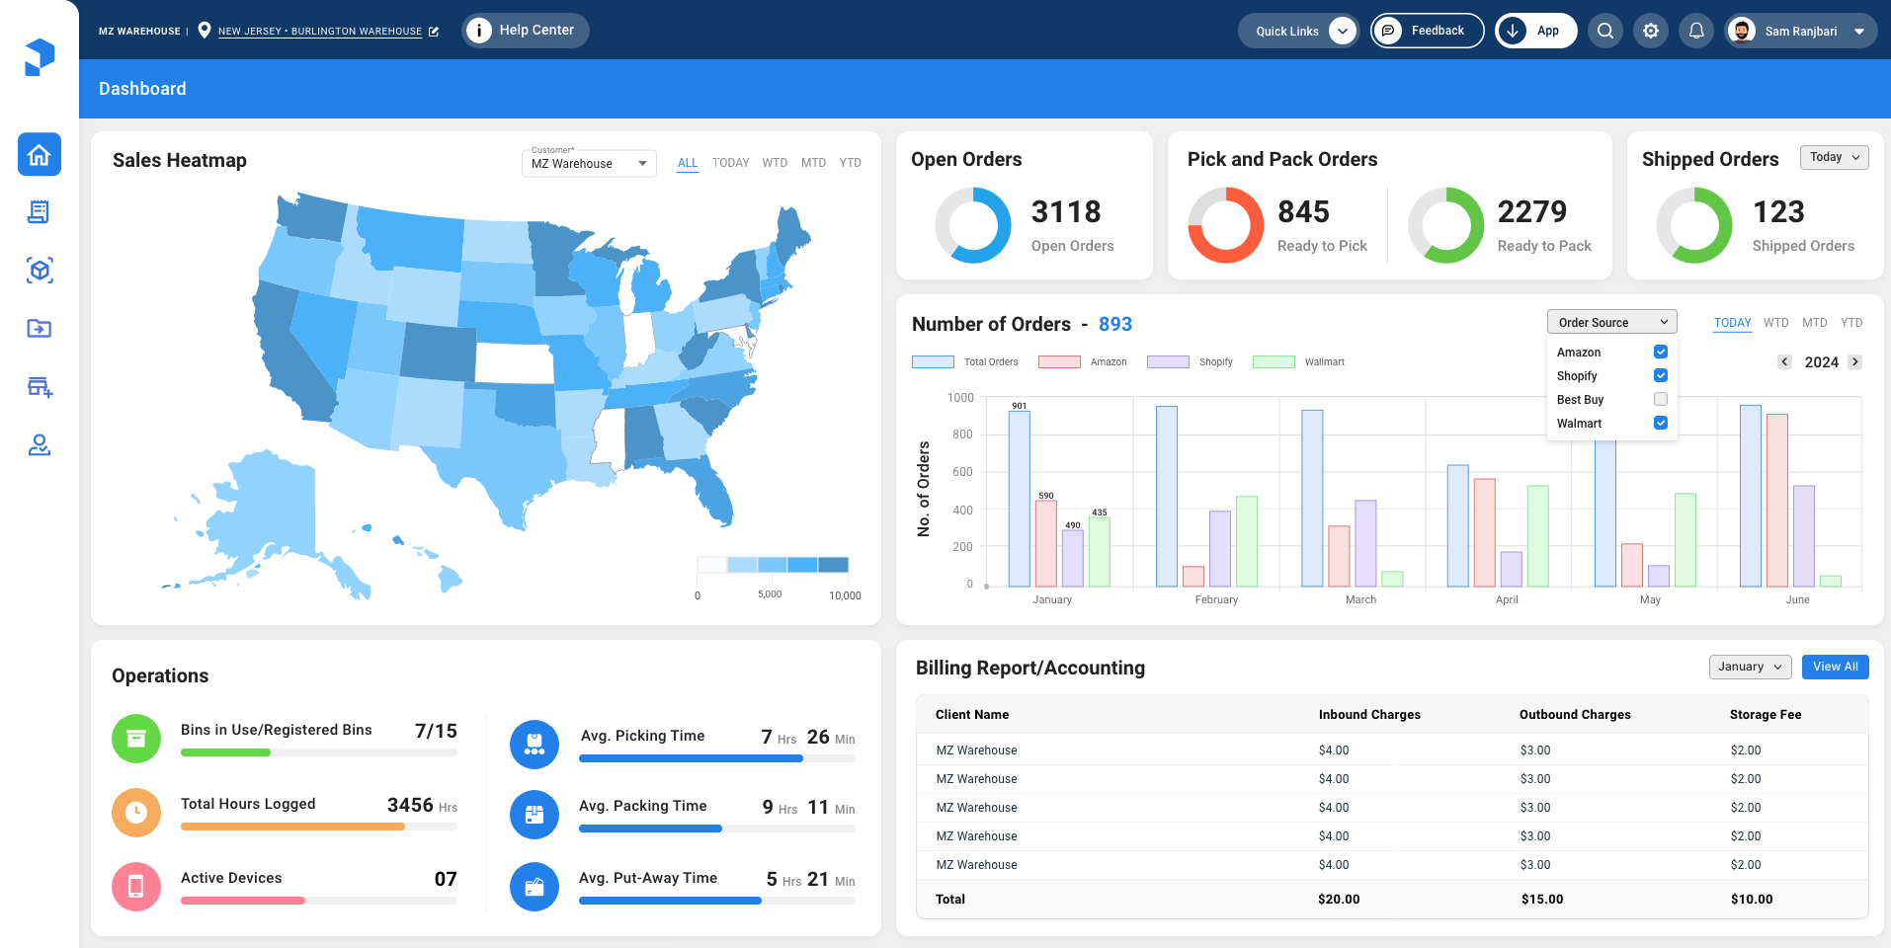Select the MTD heatmap tab
Image resolution: width=1891 pixels, height=948 pixels.
coord(813,163)
